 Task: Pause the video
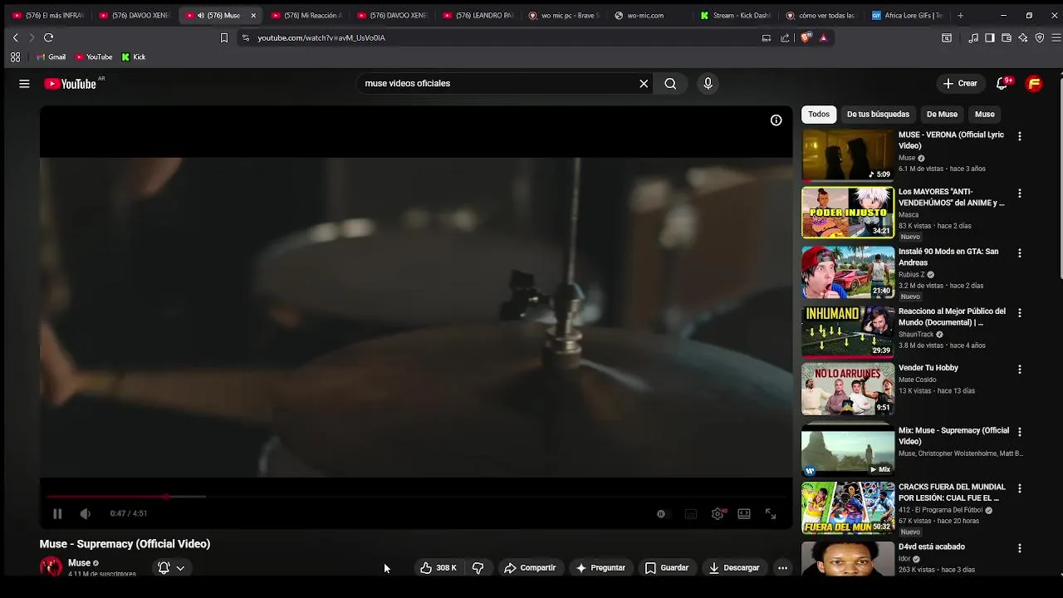click(x=57, y=513)
